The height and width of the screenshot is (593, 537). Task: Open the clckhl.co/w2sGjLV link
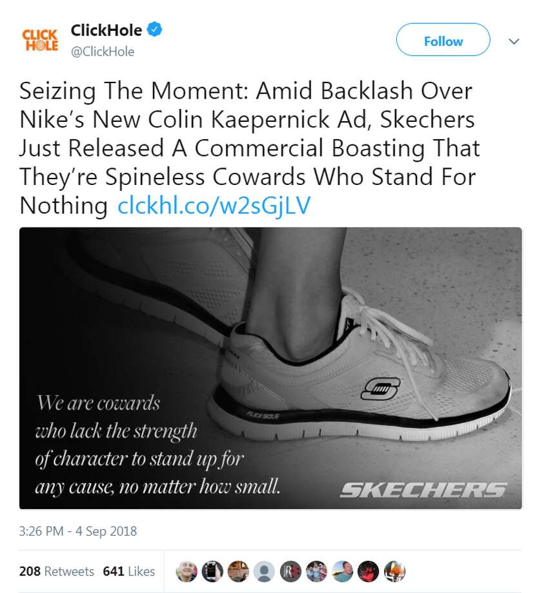click(x=213, y=206)
